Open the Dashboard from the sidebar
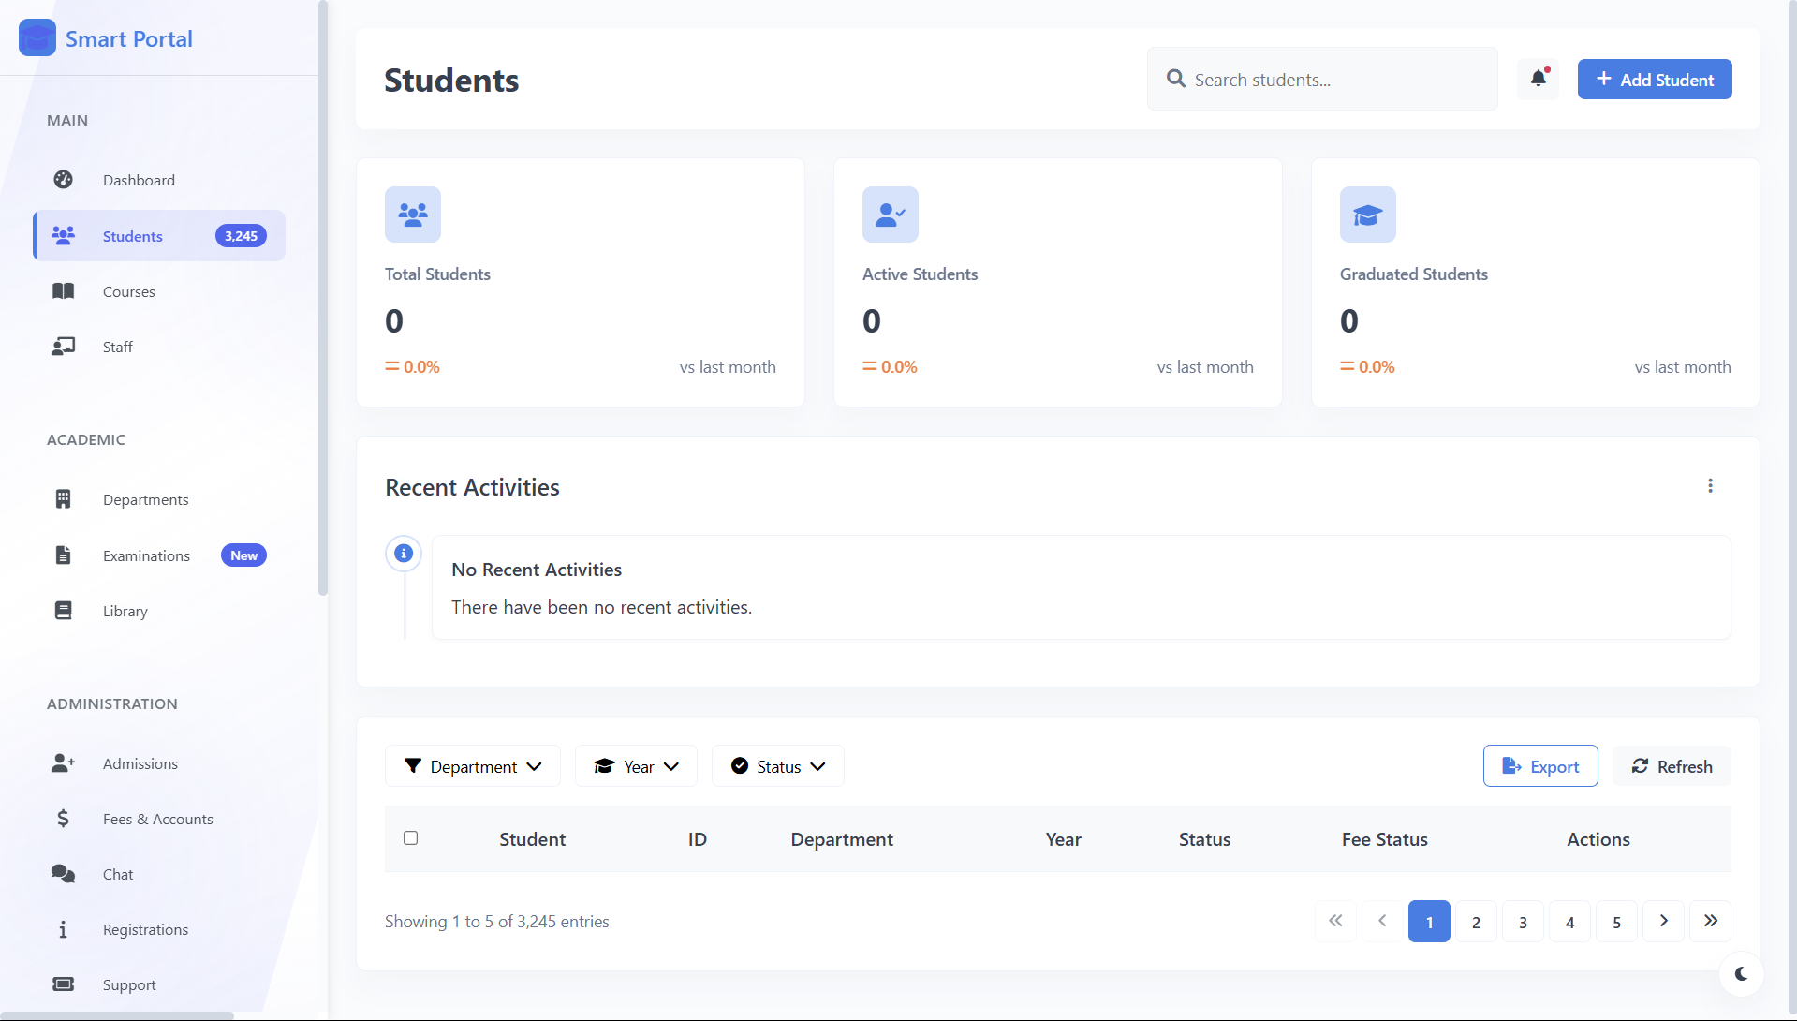 tap(139, 179)
